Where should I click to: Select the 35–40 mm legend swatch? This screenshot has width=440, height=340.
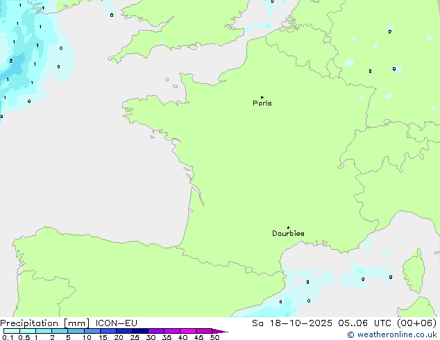(x=172, y=331)
